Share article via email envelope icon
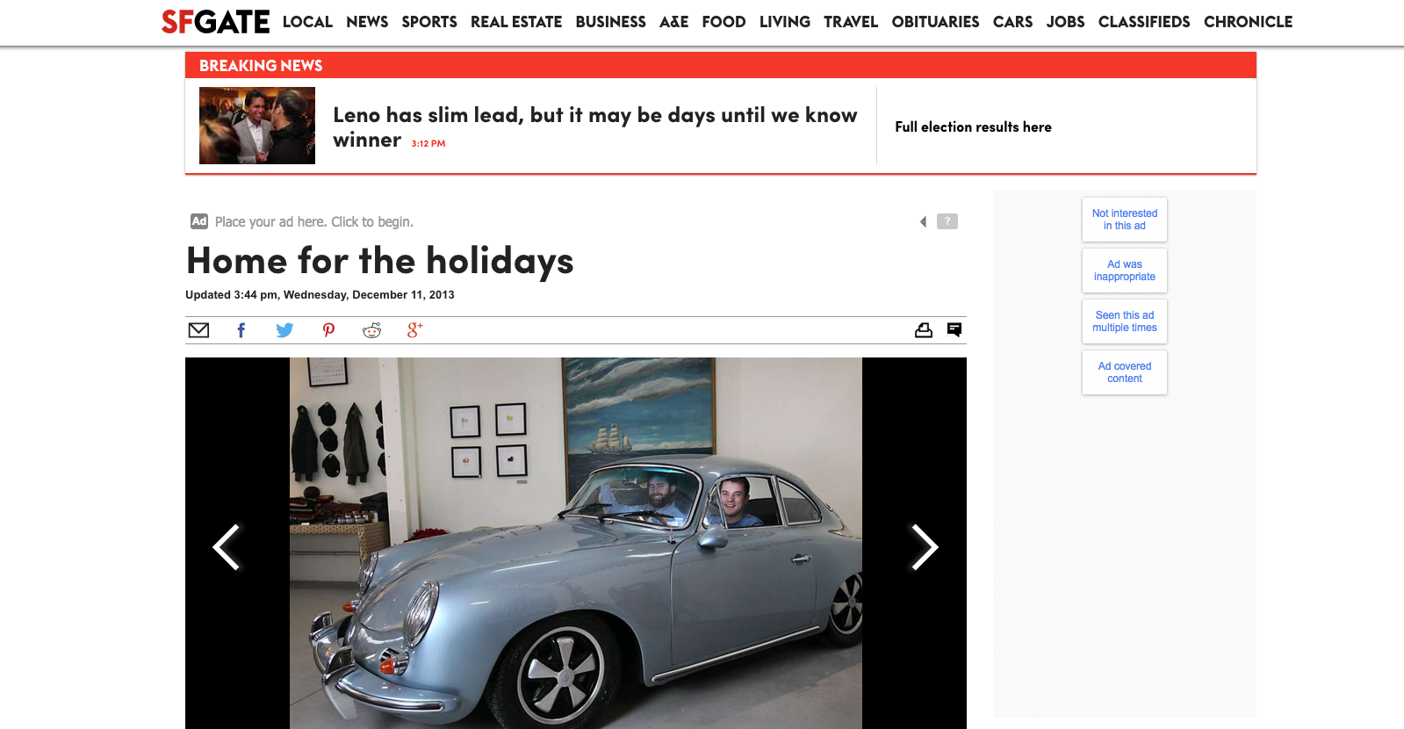The image size is (1404, 729). tap(199, 330)
